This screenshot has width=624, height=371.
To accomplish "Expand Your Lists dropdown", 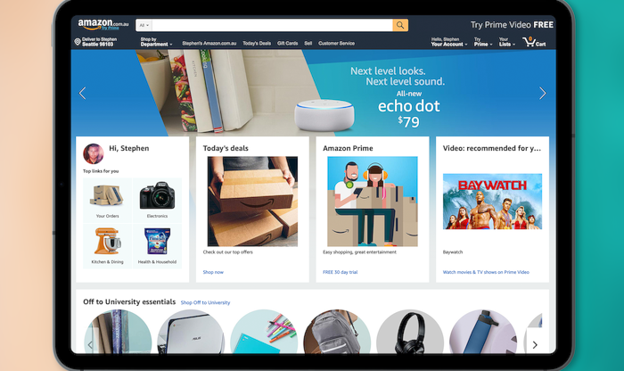I will 506,42.
